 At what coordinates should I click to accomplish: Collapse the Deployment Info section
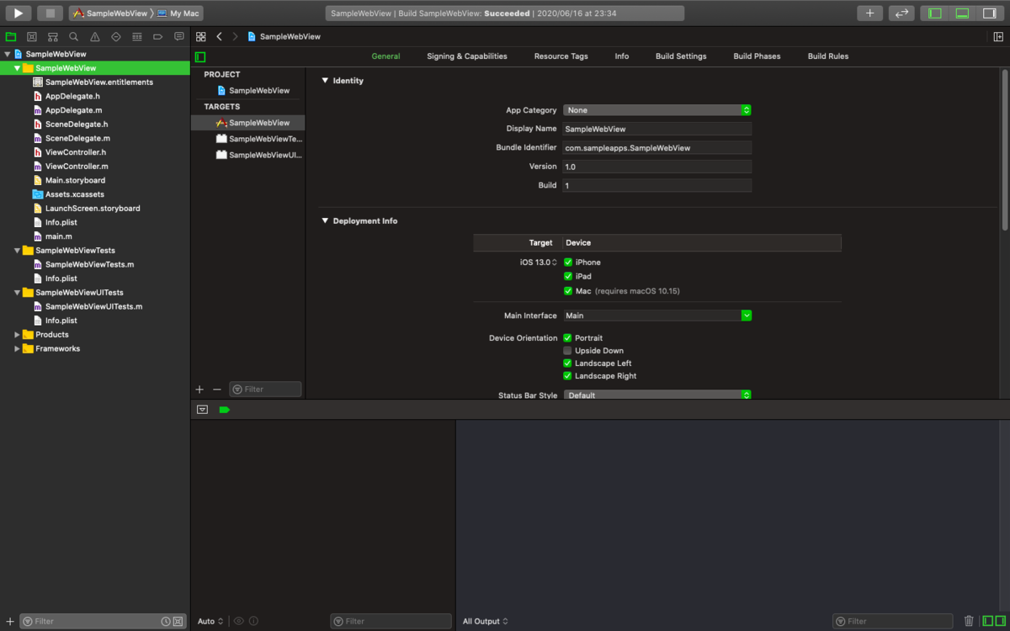pyautogui.click(x=325, y=221)
